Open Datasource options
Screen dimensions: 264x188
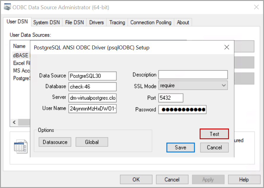tap(55, 142)
